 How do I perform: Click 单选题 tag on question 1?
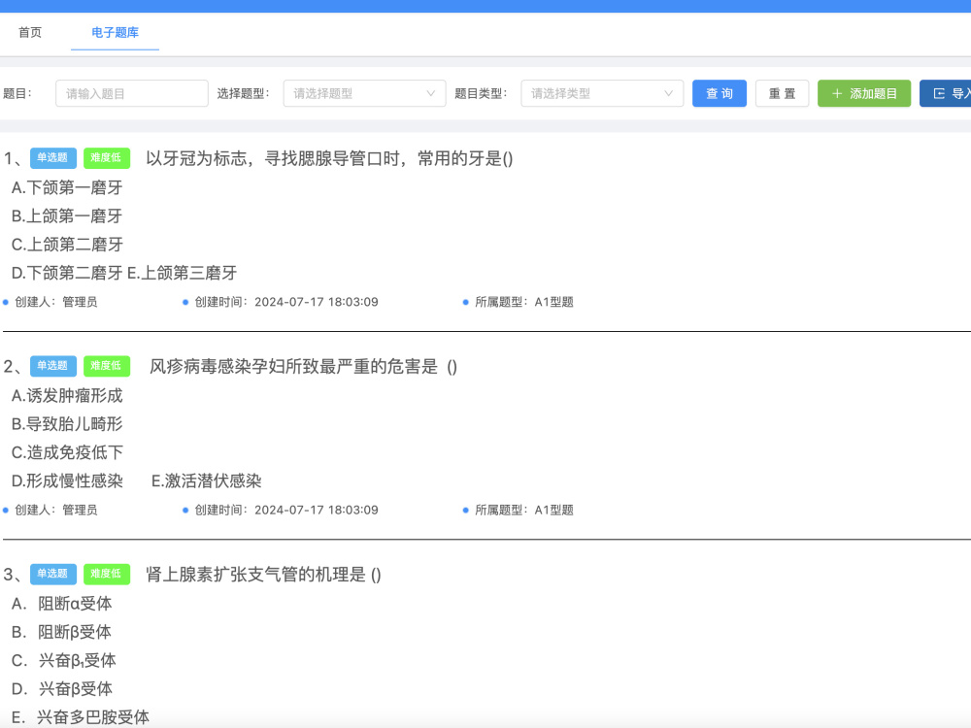(53, 158)
